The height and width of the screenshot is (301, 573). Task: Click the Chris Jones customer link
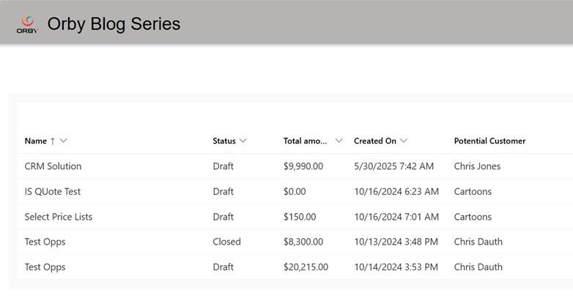pos(477,166)
